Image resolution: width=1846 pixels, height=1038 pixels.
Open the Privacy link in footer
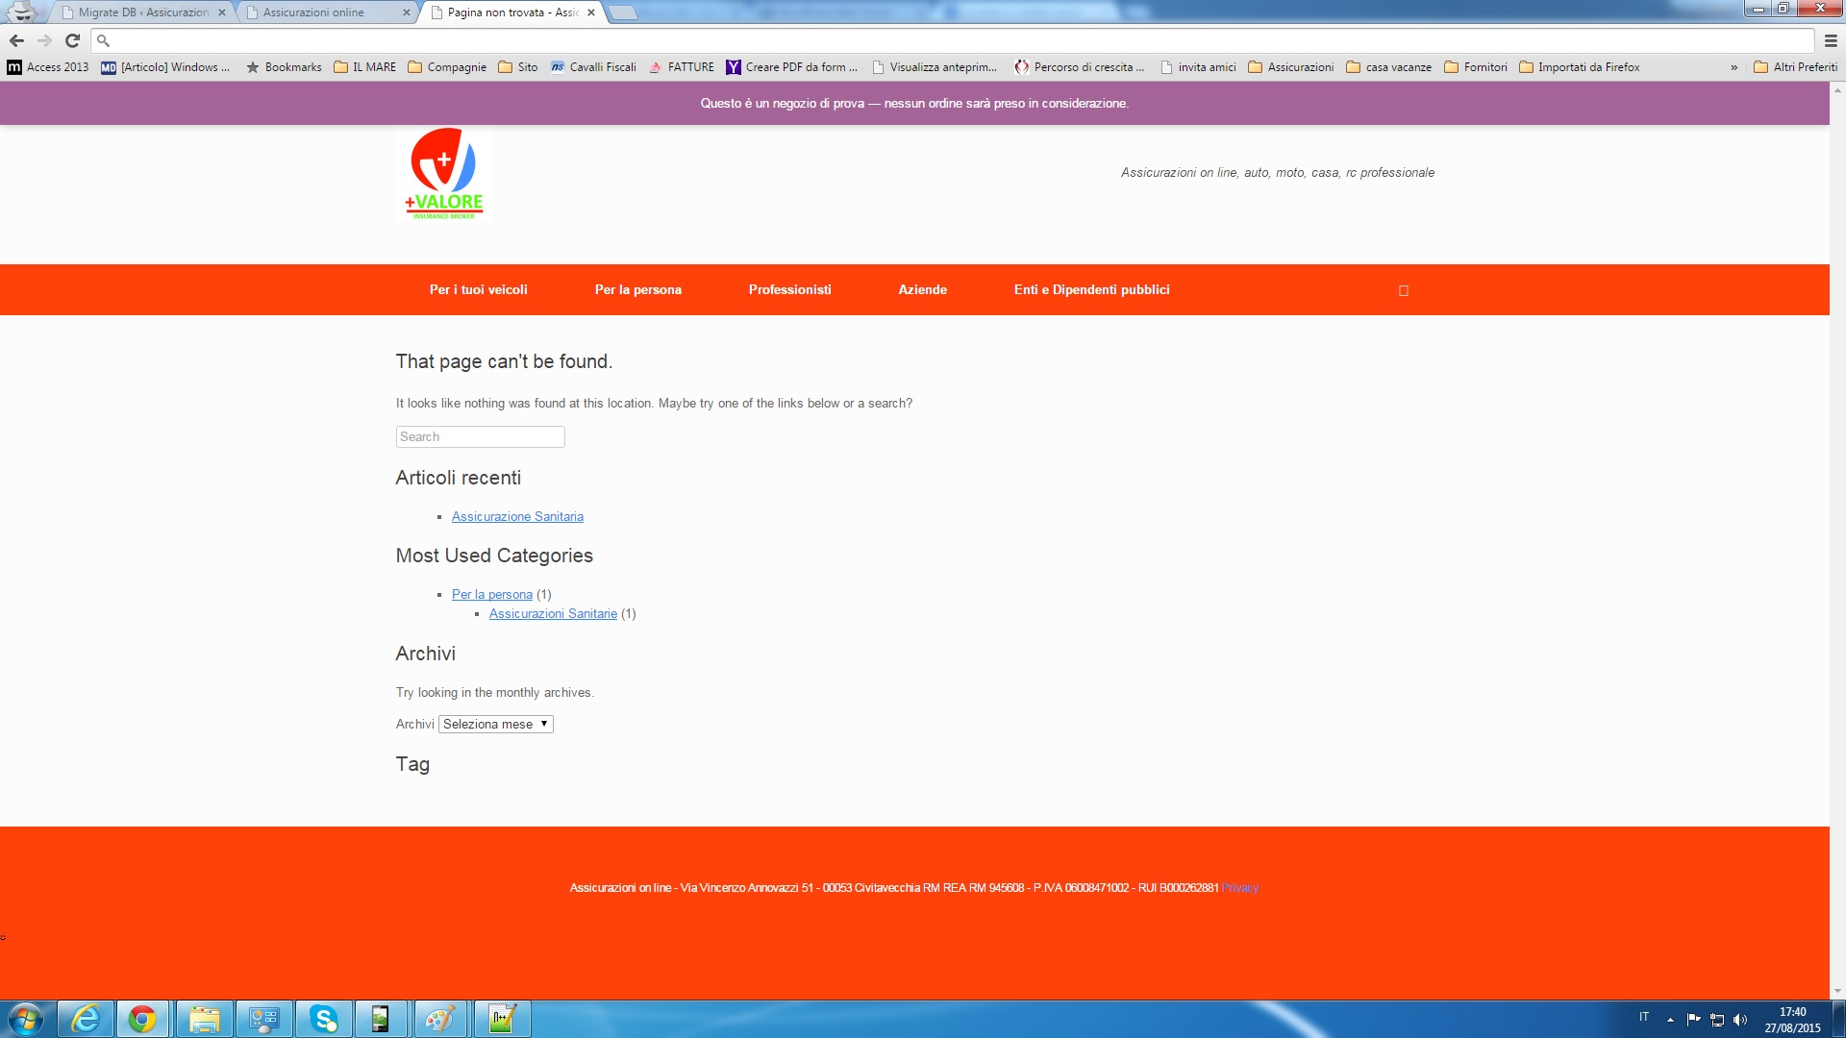tap(1240, 888)
